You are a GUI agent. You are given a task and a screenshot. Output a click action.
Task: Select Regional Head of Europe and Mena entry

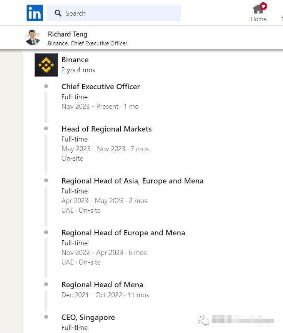click(123, 233)
